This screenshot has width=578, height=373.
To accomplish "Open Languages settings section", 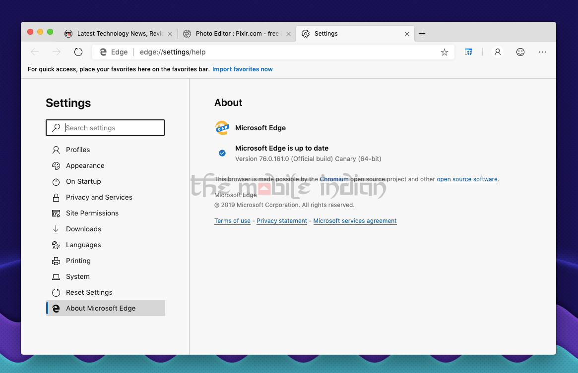I will coord(105,245).
